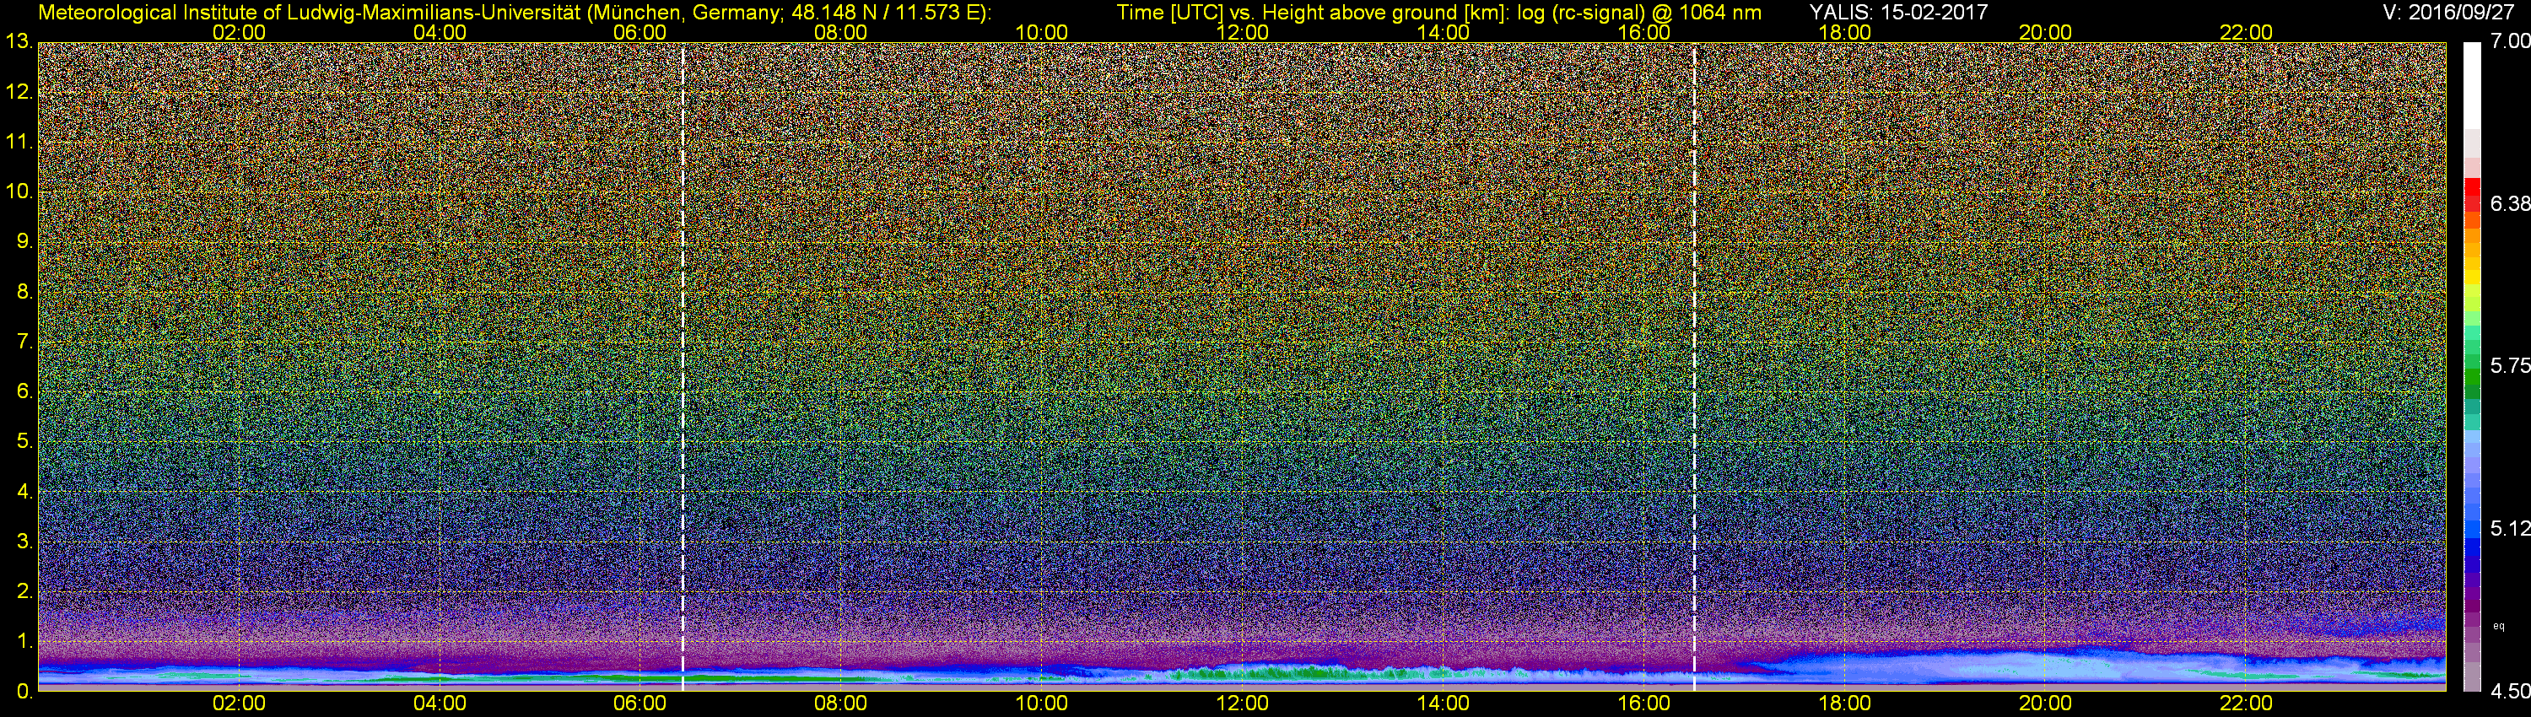Screen dimensions: 2531x717
Task: Click the 12:00 label on the bottom time axis
Action: [1242, 704]
